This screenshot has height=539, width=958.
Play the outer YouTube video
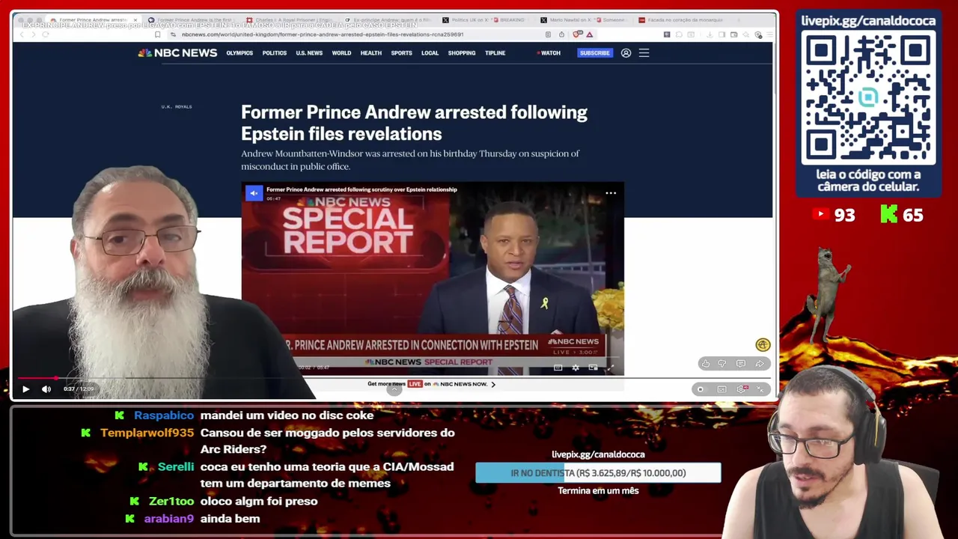point(25,389)
